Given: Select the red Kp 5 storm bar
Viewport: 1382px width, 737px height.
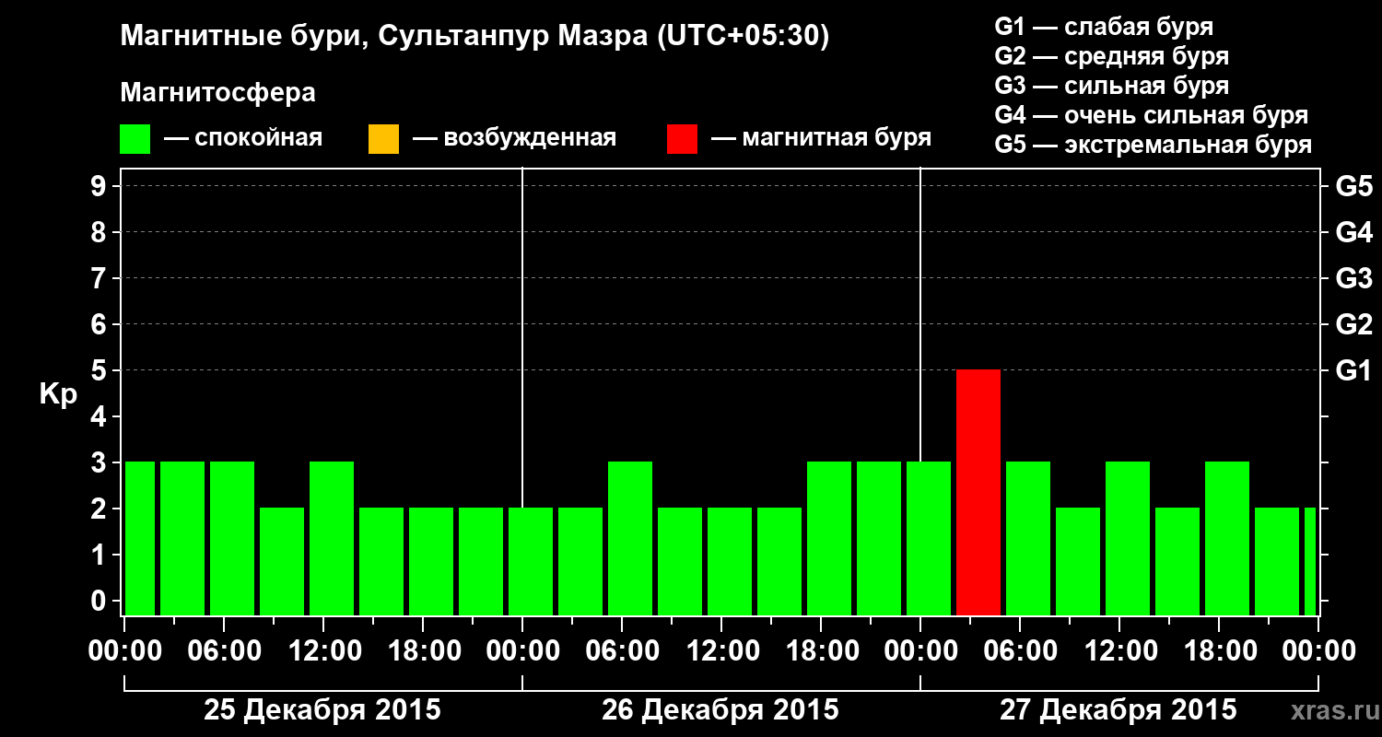Looking at the screenshot, I should coord(978,492).
